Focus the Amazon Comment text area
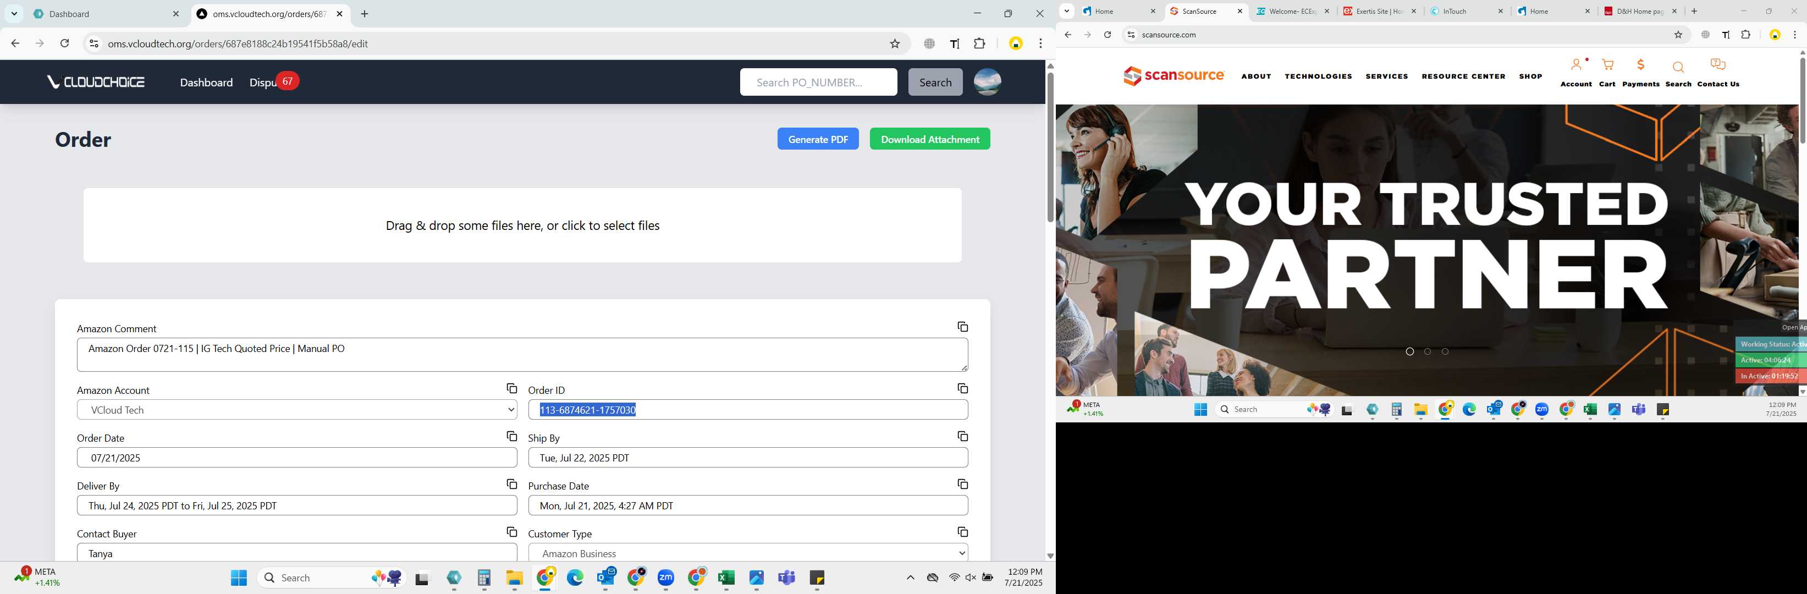Screen dimensions: 1807x594 pyautogui.click(x=522, y=355)
